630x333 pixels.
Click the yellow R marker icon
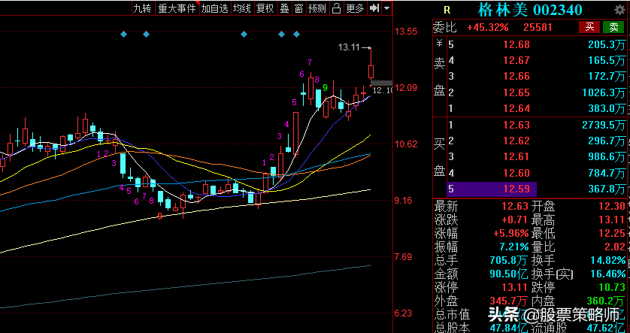point(447,11)
